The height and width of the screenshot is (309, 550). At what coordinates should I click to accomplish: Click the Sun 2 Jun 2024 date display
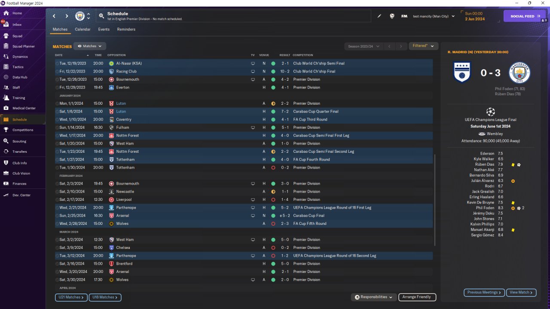(x=474, y=16)
